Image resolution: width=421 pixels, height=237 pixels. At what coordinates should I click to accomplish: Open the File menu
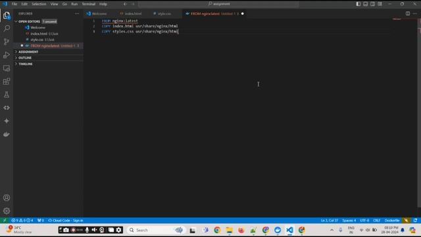pos(14,4)
